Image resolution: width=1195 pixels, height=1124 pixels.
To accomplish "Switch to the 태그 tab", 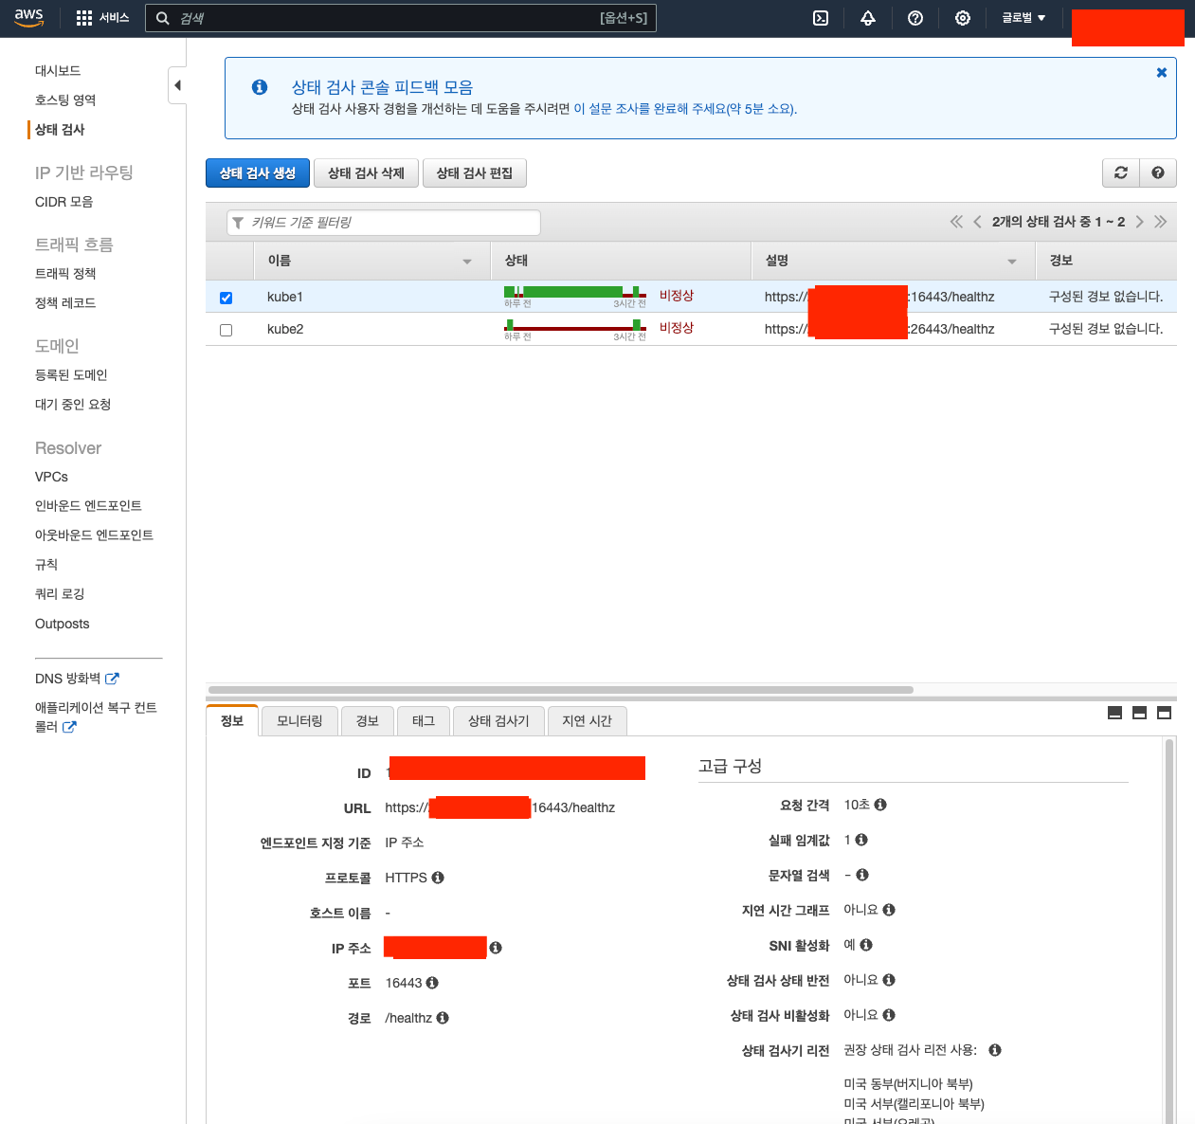I will point(424,721).
